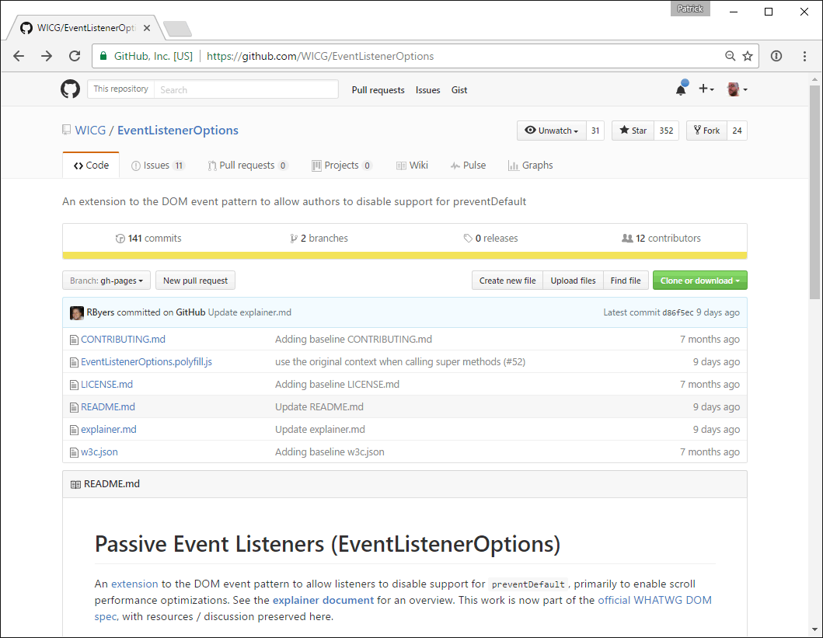823x638 pixels.
Task: Click the browser back arrow
Action: (x=19, y=56)
